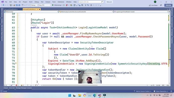Screen dimensions: 174x98
Task: Click the split editor icon right of member dropdown
Action: 169,12
